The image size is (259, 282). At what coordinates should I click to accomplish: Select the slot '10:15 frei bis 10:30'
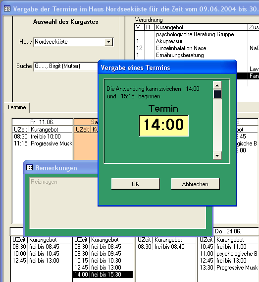(103, 261)
